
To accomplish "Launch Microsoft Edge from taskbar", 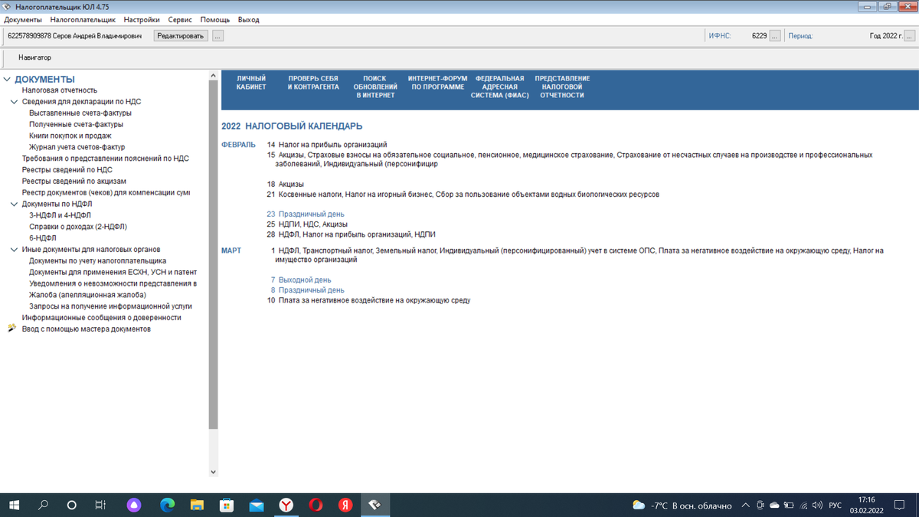I will click(168, 506).
